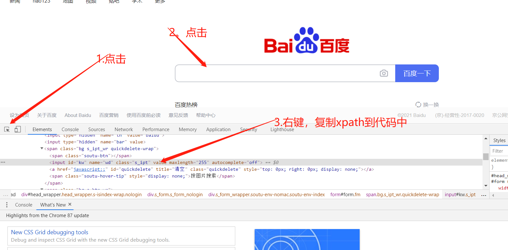Click the ellipsis left of the breadcrumb bar
The width and height of the screenshot is (508, 250).
coord(5,195)
